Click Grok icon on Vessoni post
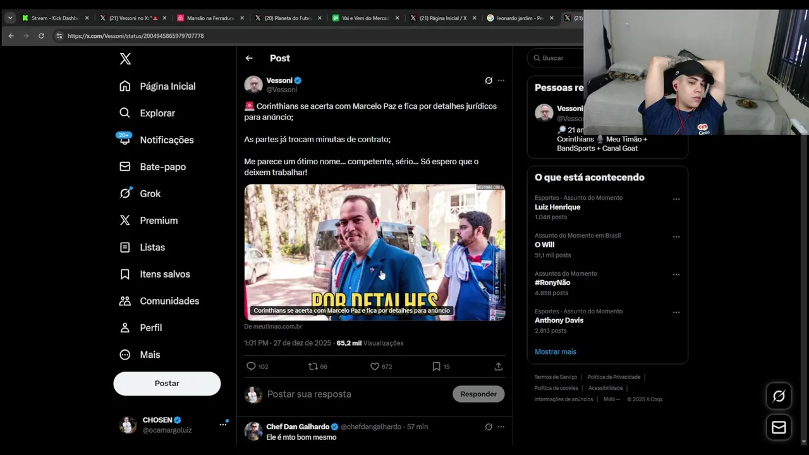 coord(489,80)
